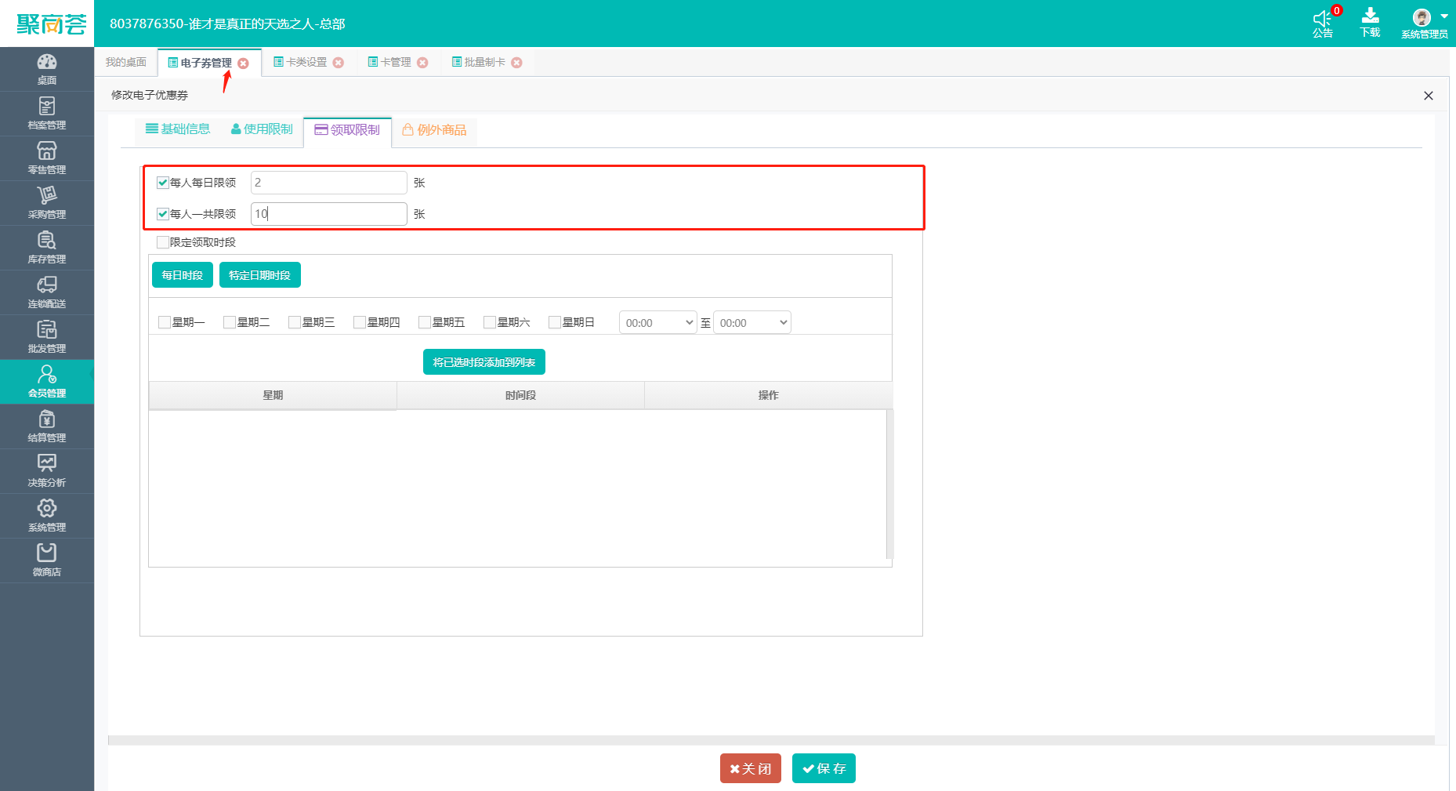Open the end time dropdown after 至
The image size is (1456, 791).
752,323
